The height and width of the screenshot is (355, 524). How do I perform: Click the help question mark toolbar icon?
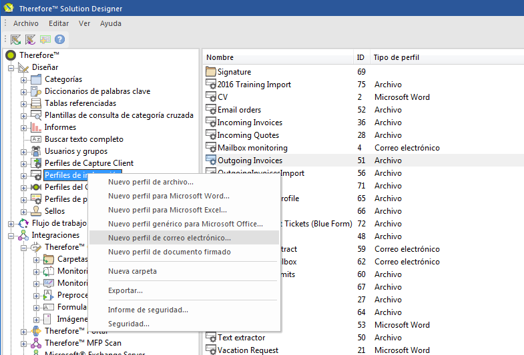(59, 39)
